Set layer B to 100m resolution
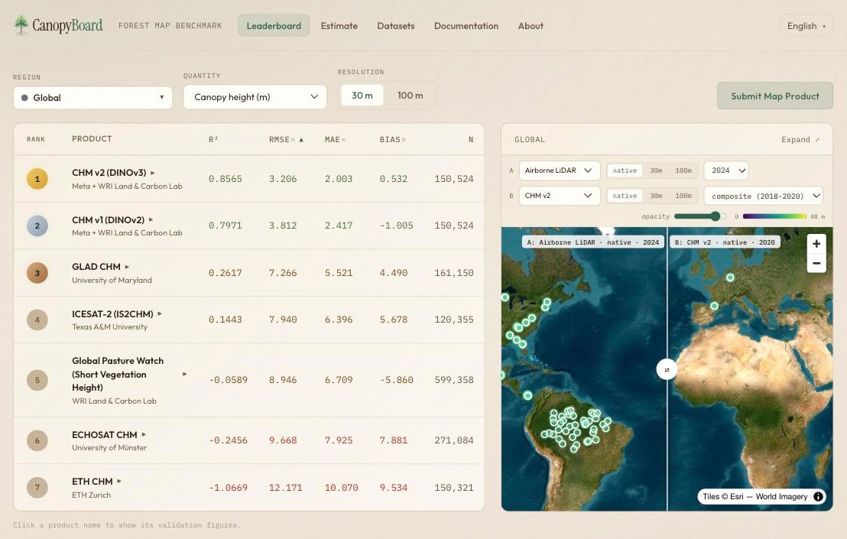The width and height of the screenshot is (847, 539). coord(683,196)
